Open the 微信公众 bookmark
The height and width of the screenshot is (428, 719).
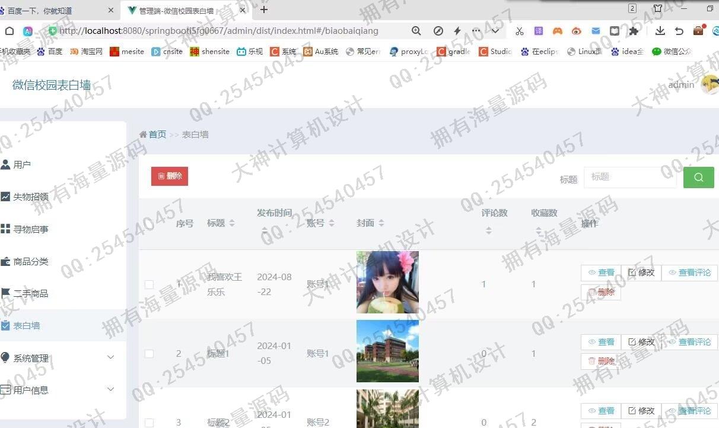coord(672,52)
